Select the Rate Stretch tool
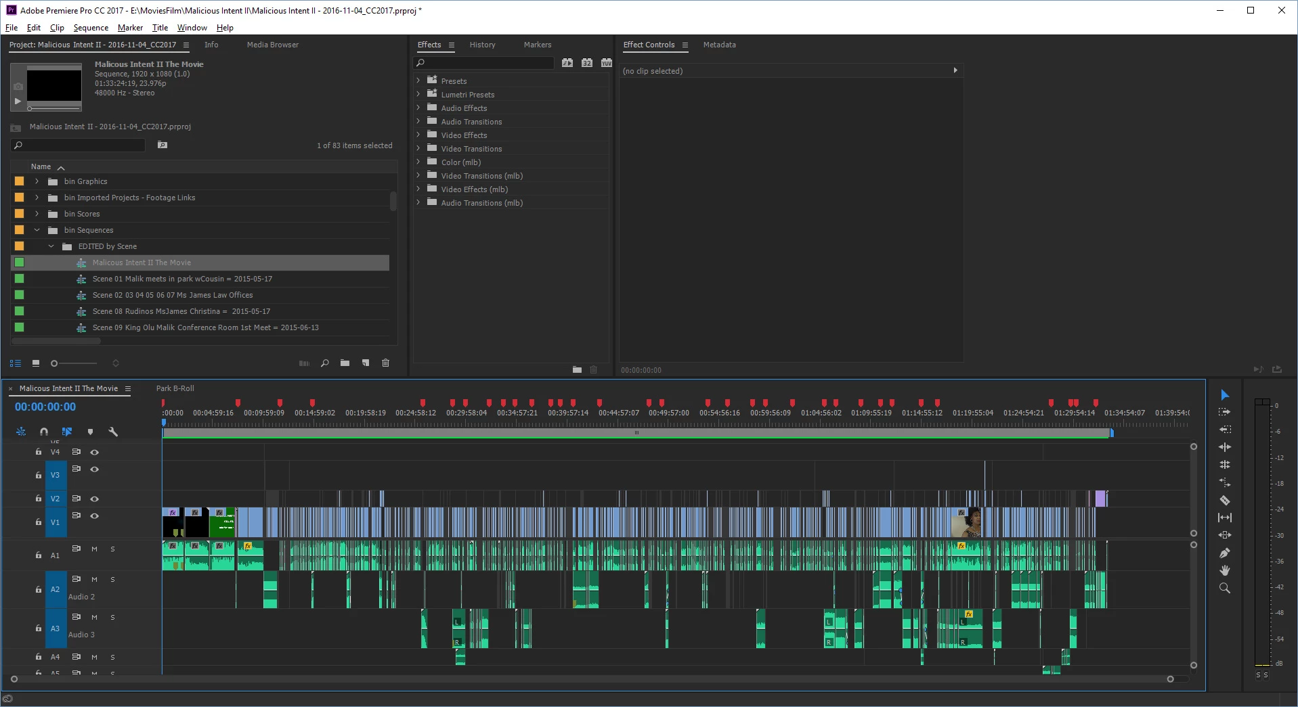The width and height of the screenshot is (1298, 707). click(x=1224, y=482)
